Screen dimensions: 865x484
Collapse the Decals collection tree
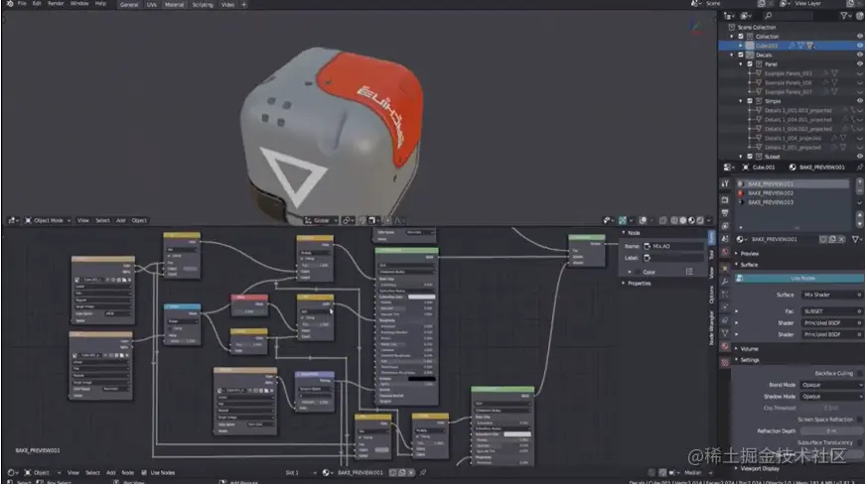tap(732, 56)
